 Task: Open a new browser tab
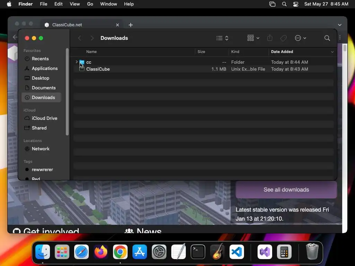click(x=131, y=25)
